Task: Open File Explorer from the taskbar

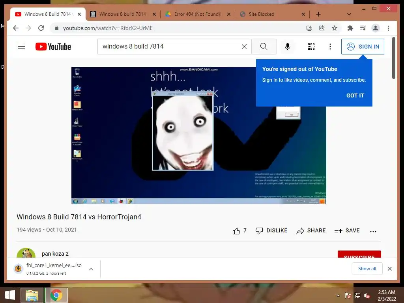Action: click(32, 295)
